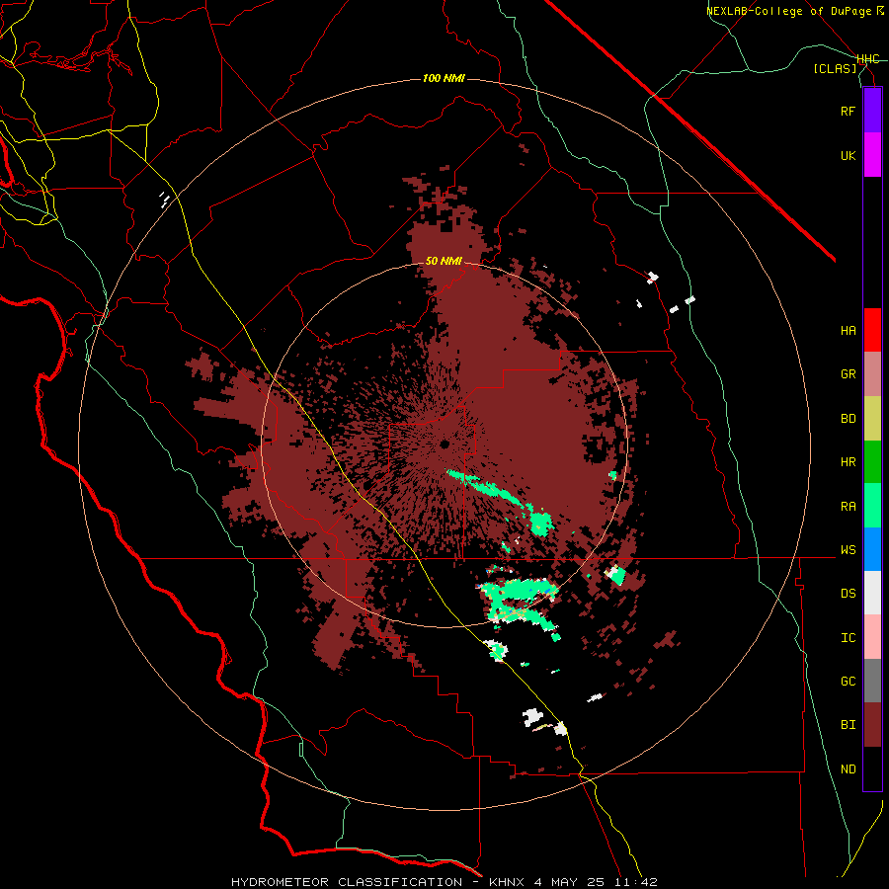Click the WS legend label

tap(848, 550)
